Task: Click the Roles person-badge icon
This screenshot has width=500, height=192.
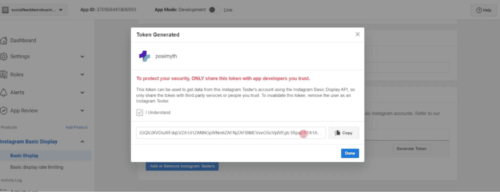Action: (4, 74)
